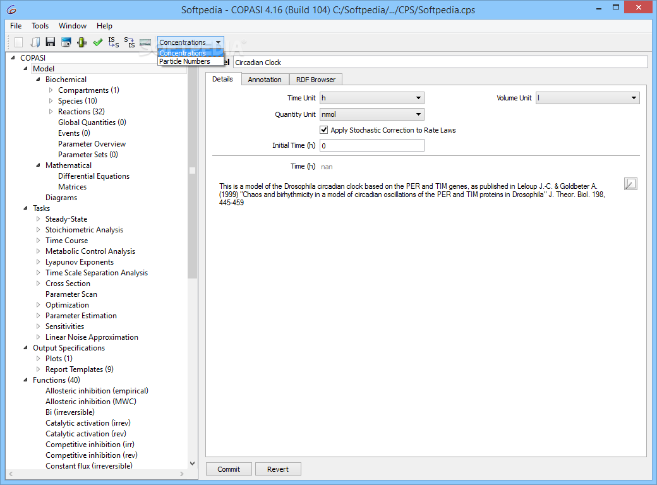Select Lyapunov Exponents in the tree
Screen dimensions: 657x485
80,262
